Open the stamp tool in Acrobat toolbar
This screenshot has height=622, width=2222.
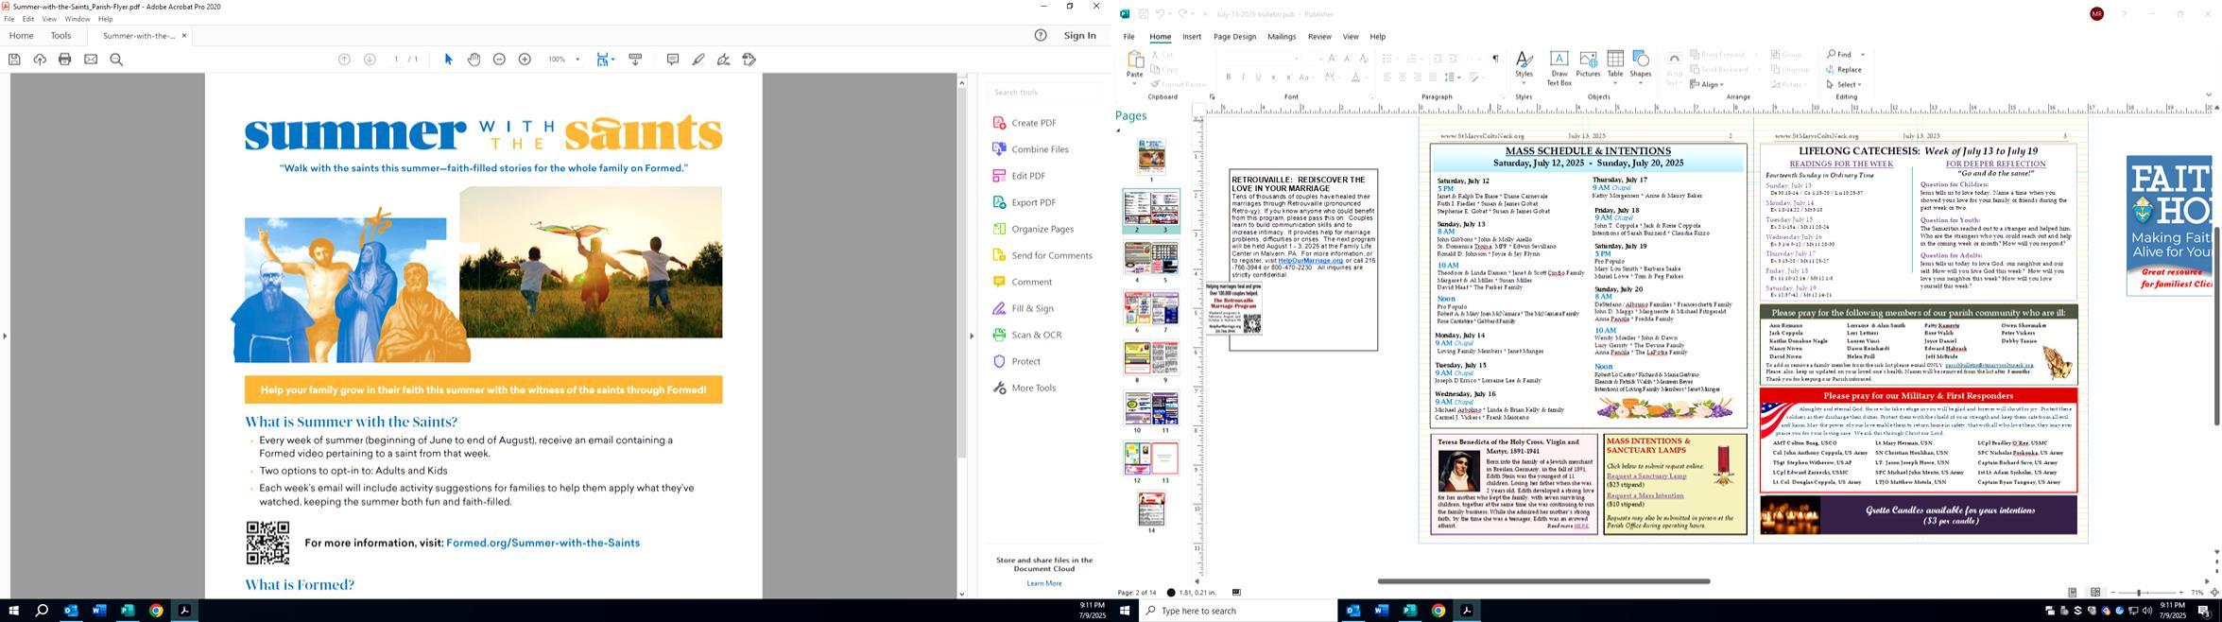click(749, 60)
